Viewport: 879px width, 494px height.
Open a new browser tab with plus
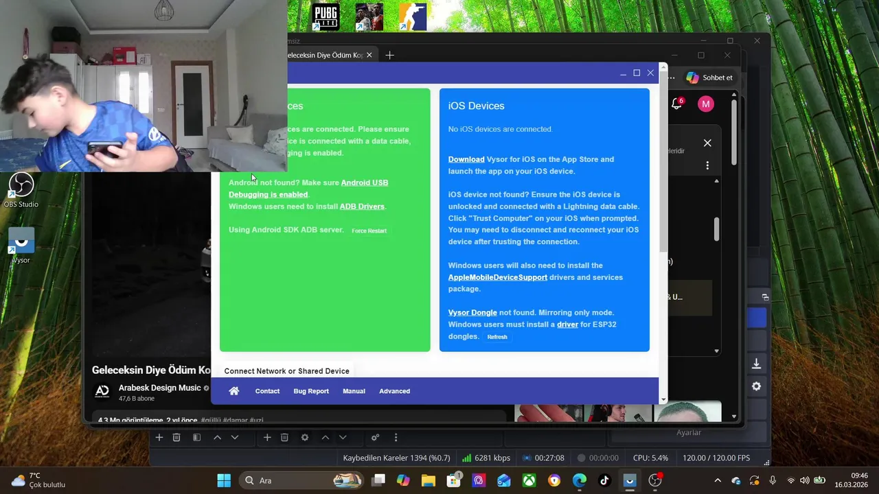tap(389, 55)
